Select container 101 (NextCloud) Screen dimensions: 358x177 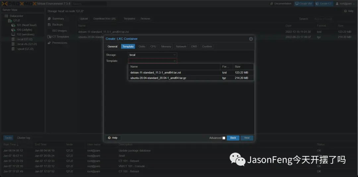(x=27, y=25)
